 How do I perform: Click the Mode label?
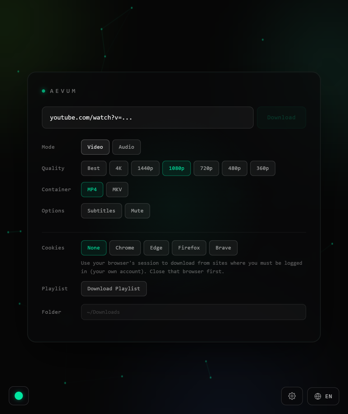[48, 147]
